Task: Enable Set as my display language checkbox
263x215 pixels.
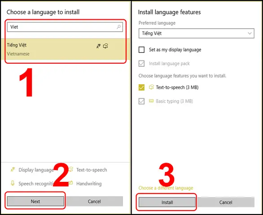Action: click(x=141, y=50)
